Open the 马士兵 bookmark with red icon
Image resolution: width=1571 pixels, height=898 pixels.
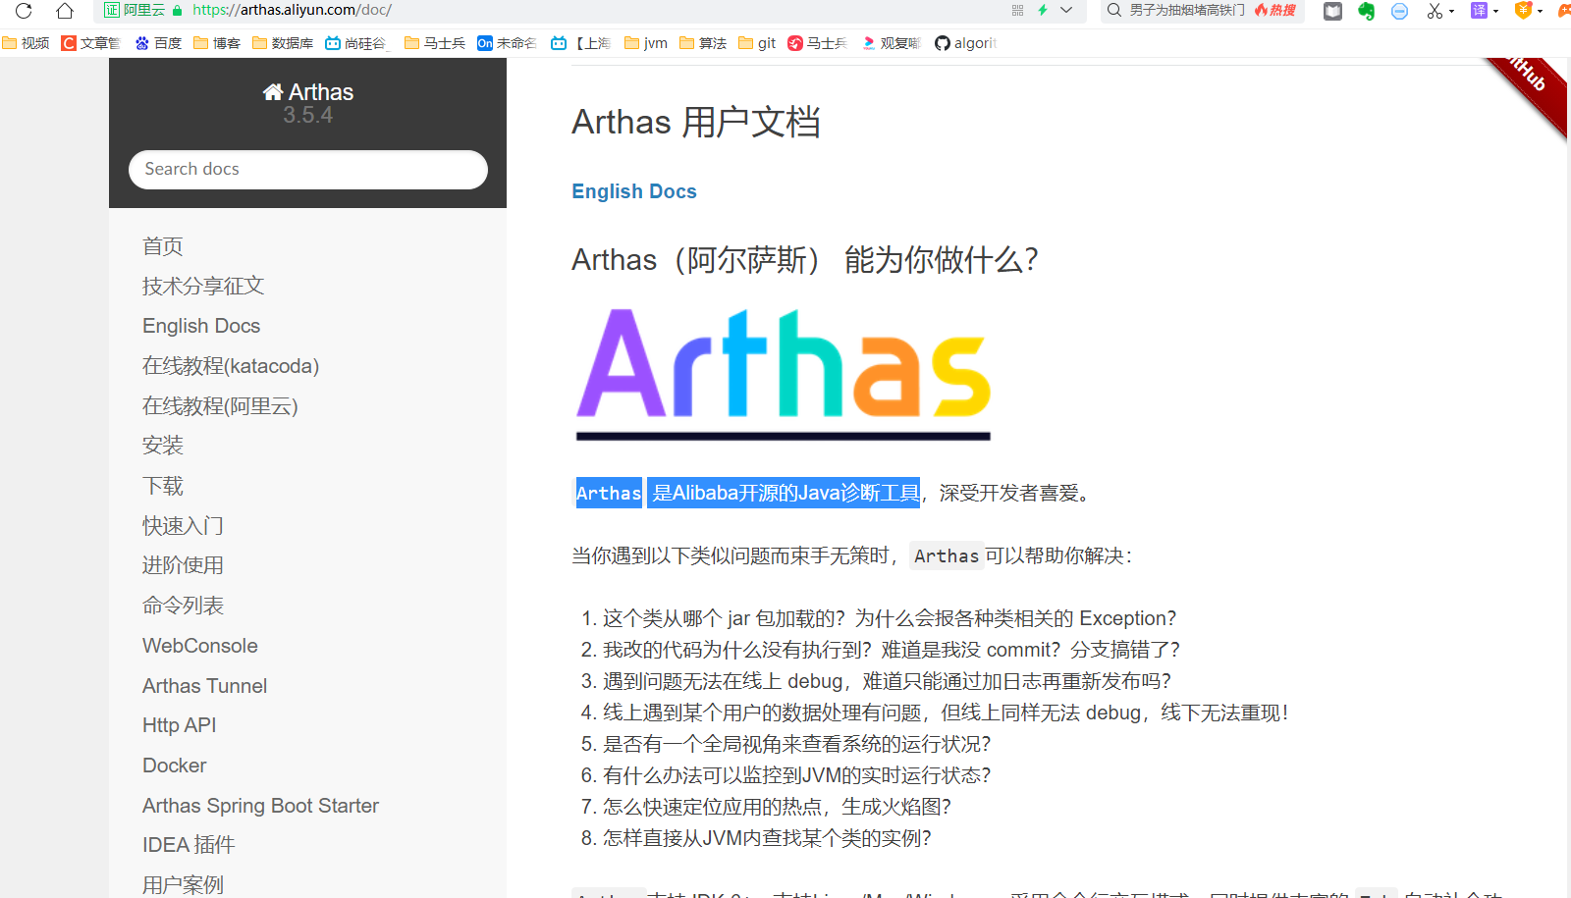pyautogui.click(x=817, y=43)
